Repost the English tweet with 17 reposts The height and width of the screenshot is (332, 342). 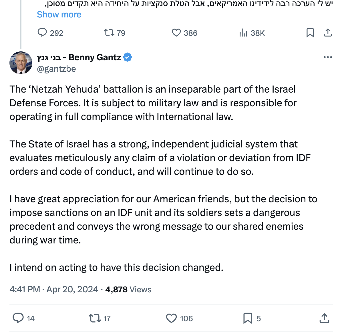(x=94, y=318)
